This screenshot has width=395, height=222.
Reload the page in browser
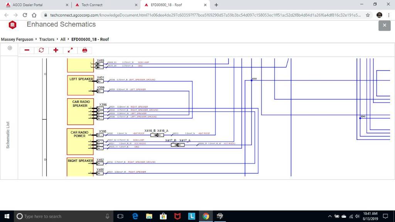[25, 15]
